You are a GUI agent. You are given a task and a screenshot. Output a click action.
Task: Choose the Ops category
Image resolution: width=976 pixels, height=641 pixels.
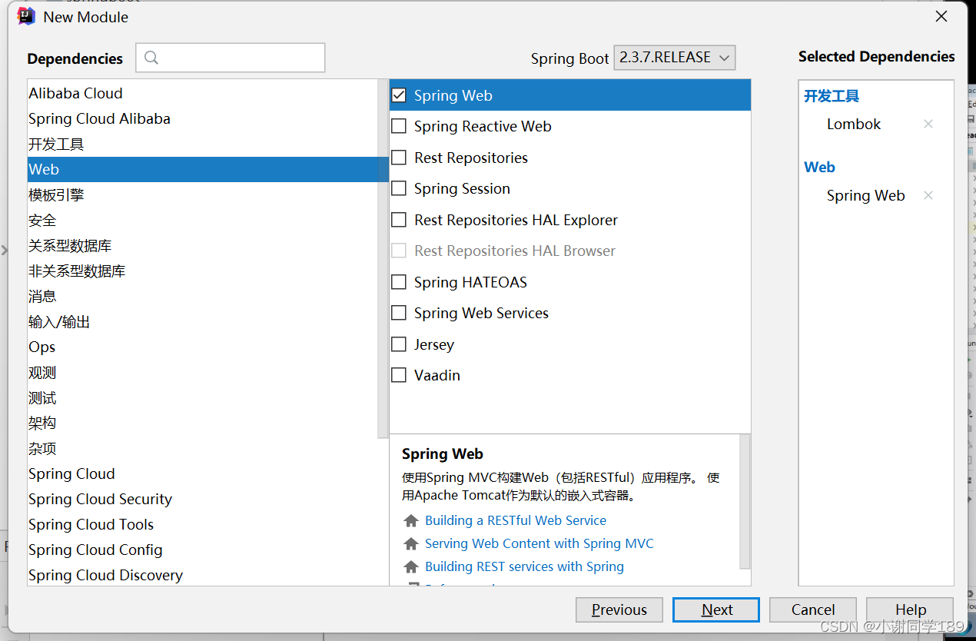pos(203,347)
